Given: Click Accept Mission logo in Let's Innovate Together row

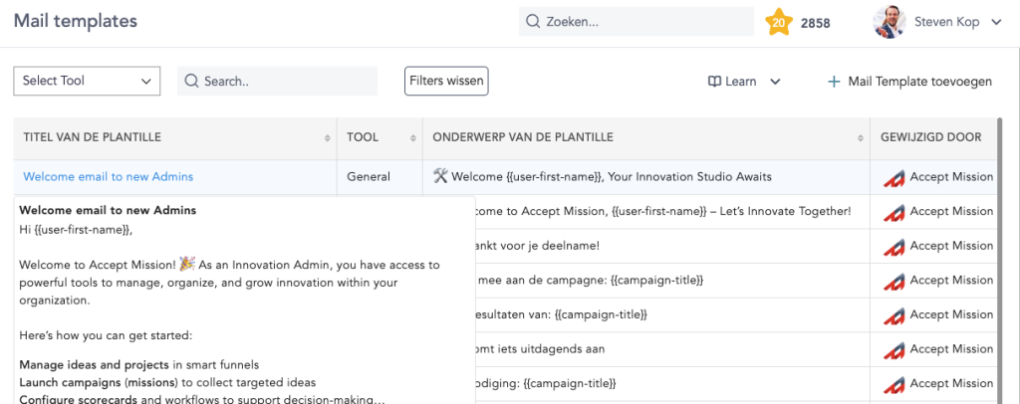Looking at the screenshot, I should click(x=894, y=212).
